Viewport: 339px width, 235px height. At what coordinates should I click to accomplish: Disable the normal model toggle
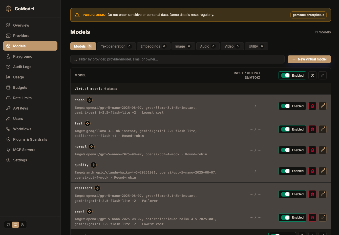292,150
